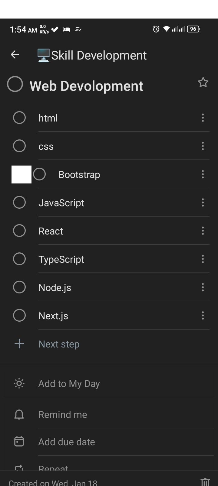Select Add to My Day
The height and width of the screenshot is (486, 218).
click(69, 384)
